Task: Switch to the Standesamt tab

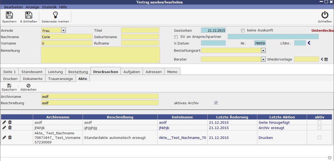Action: tap(32, 72)
